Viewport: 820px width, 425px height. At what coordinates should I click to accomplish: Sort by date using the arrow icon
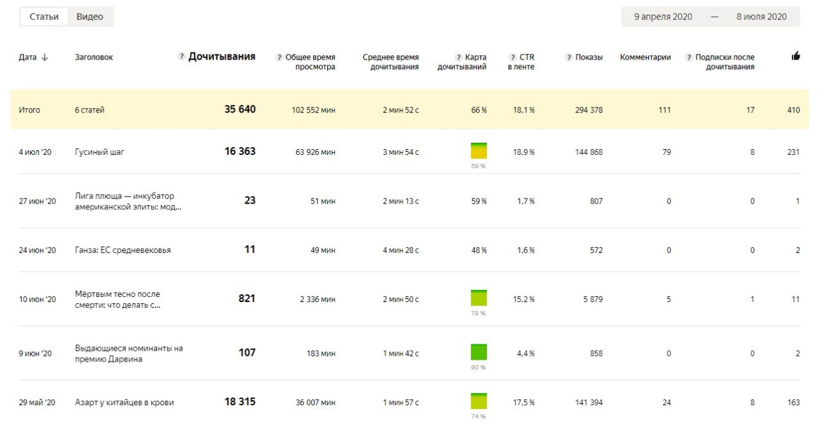point(45,58)
